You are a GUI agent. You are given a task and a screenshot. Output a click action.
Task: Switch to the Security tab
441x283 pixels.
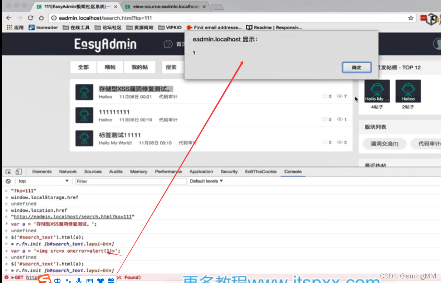point(229,172)
